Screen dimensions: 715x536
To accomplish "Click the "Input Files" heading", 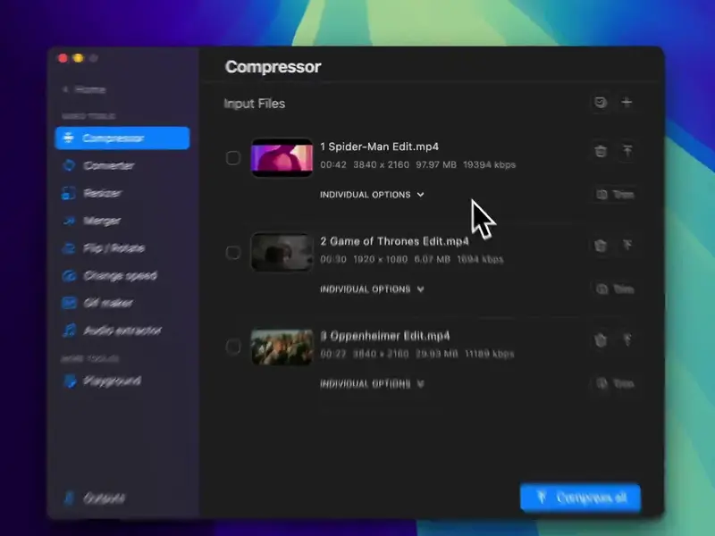I will point(255,104).
